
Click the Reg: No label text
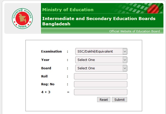(x=48, y=84)
